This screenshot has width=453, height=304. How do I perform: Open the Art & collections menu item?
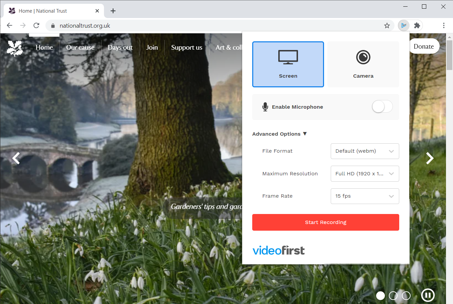229,47
